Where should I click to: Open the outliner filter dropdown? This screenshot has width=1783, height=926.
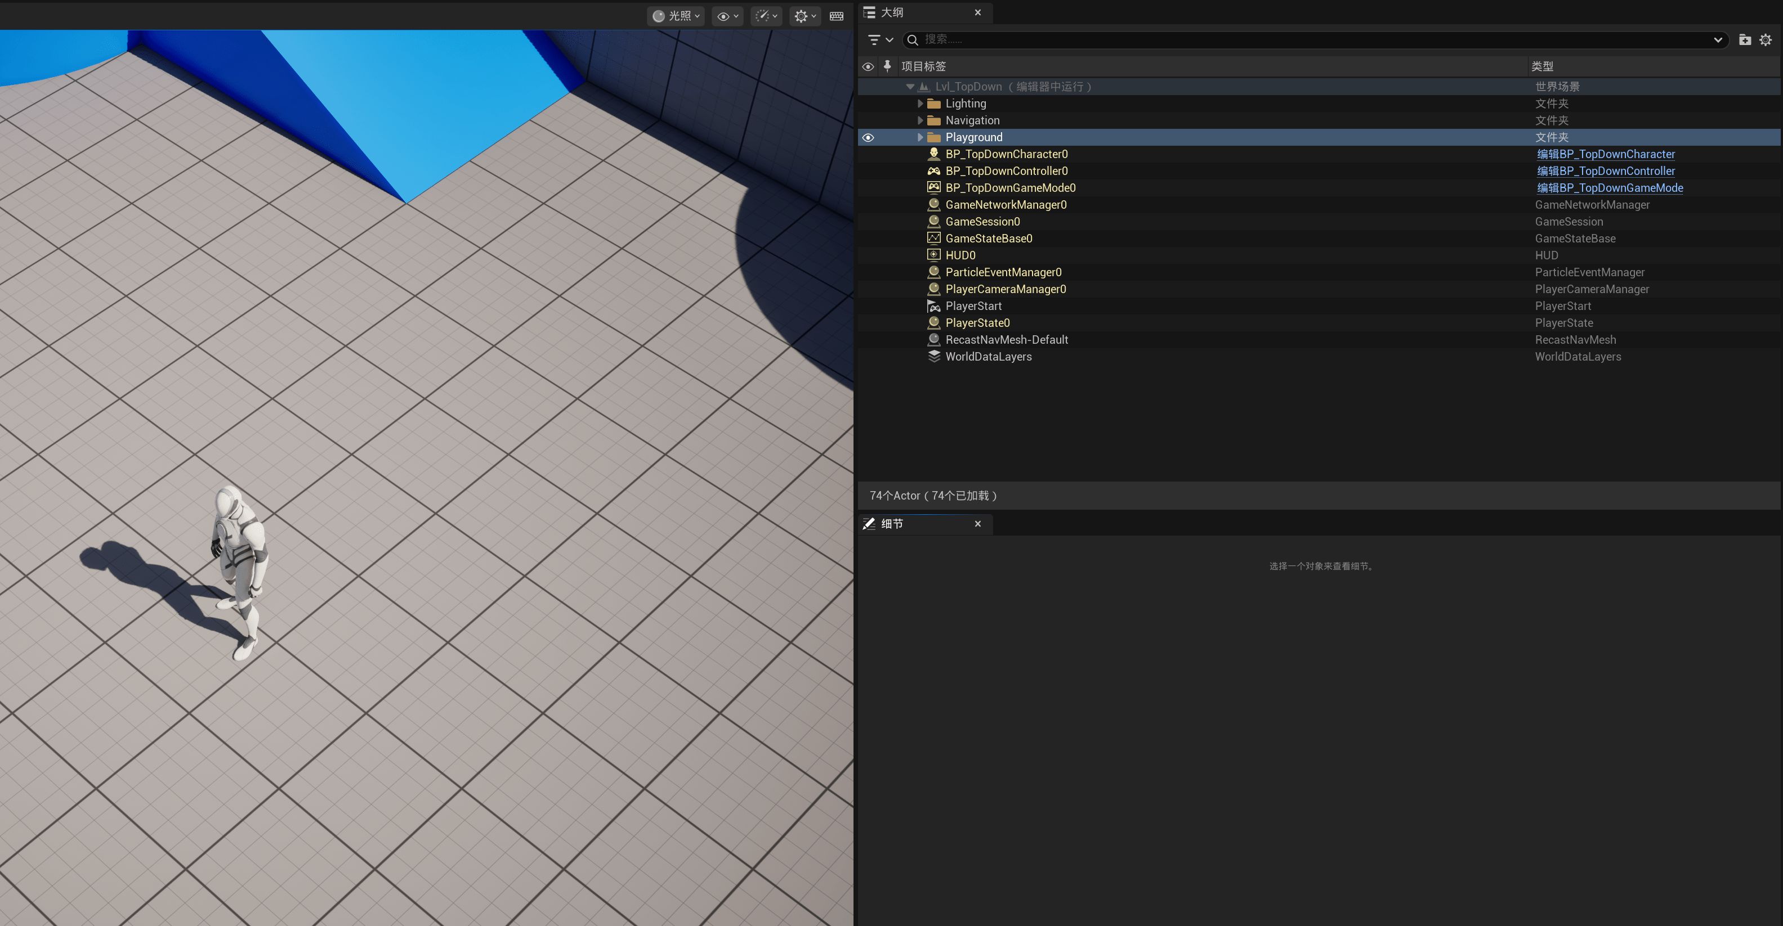point(881,39)
